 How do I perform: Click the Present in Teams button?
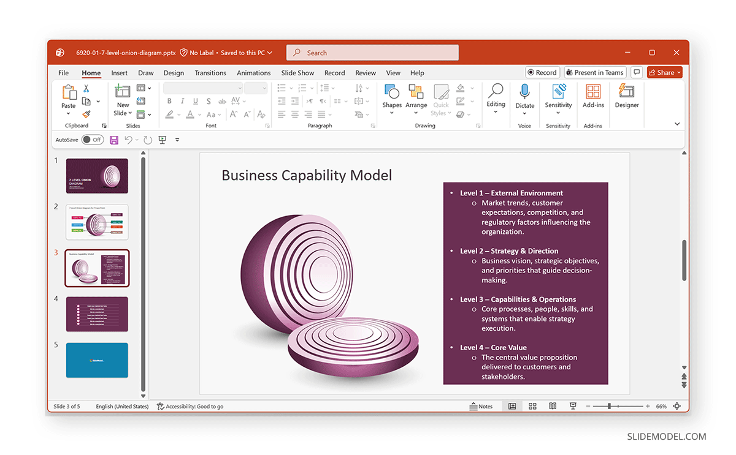pos(594,72)
